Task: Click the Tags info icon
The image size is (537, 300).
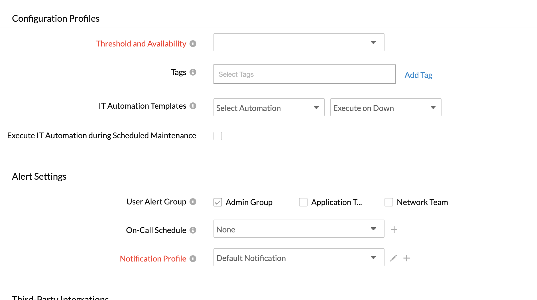Action: [x=193, y=72]
